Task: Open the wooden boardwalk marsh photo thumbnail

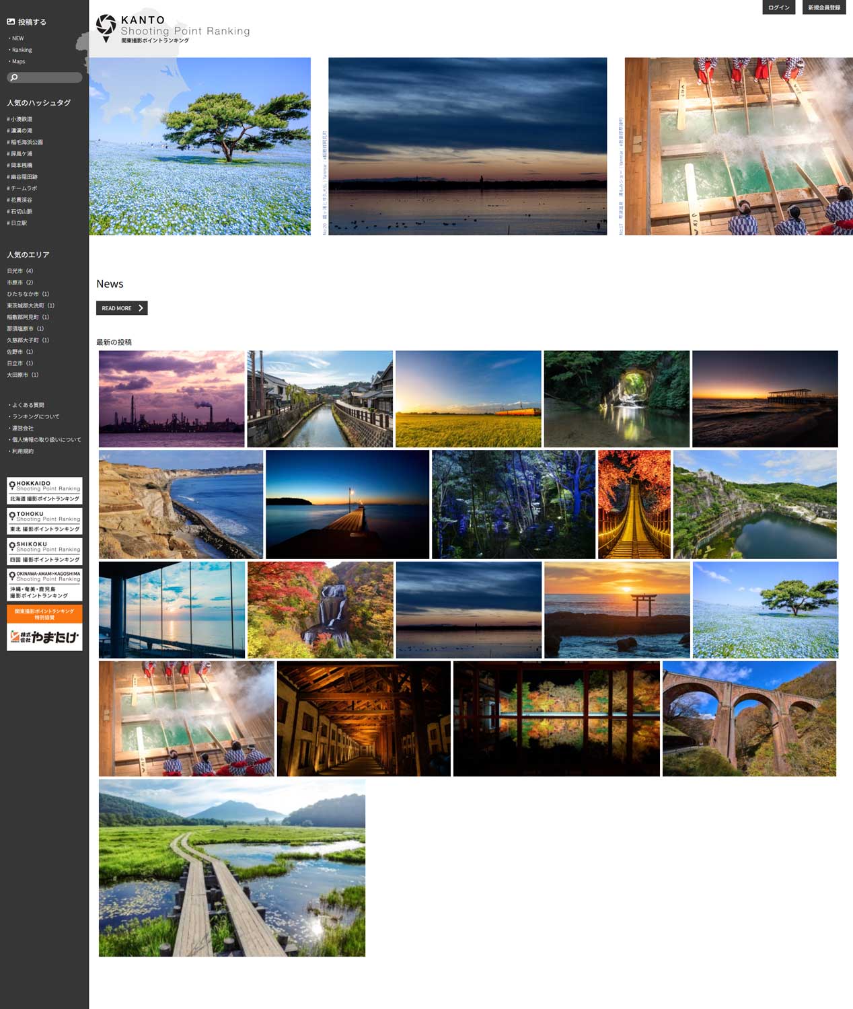Action: [231, 868]
